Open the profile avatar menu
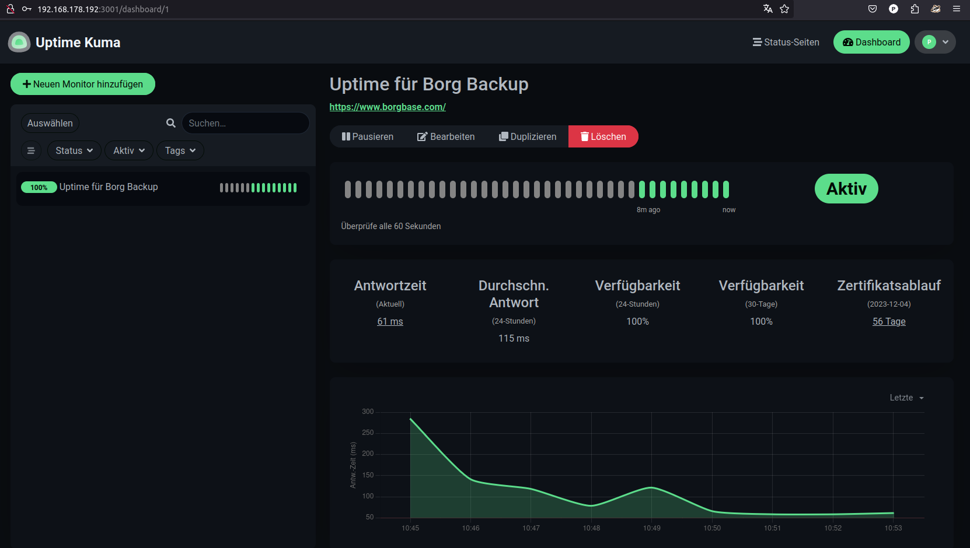The height and width of the screenshot is (548, 970). pos(935,42)
